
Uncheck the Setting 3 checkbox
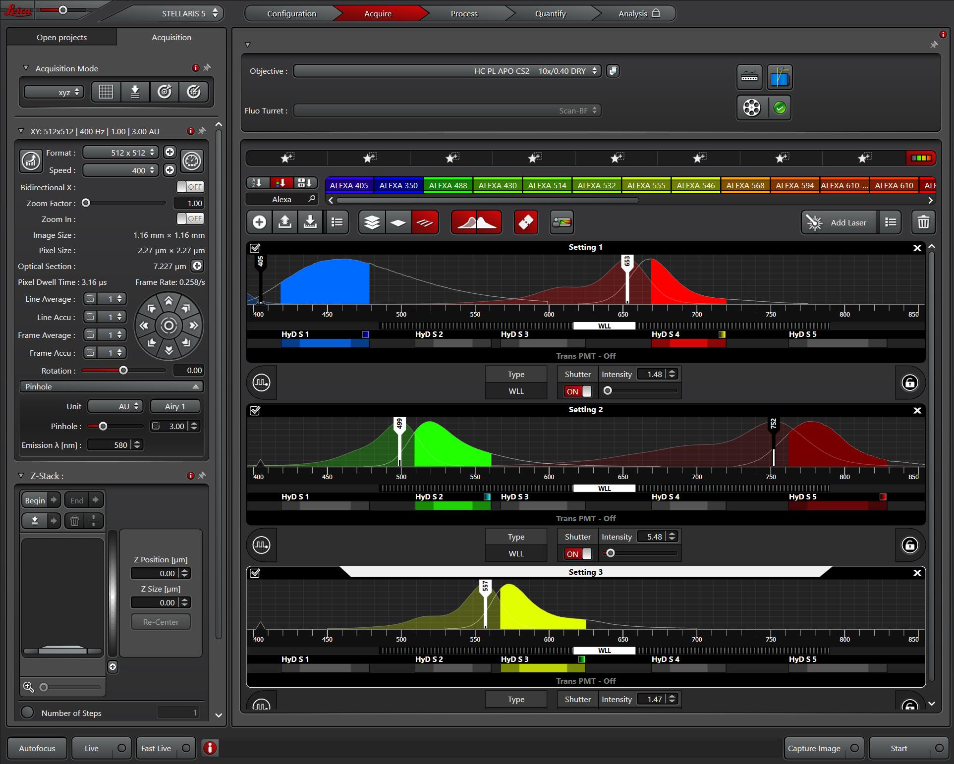[255, 573]
